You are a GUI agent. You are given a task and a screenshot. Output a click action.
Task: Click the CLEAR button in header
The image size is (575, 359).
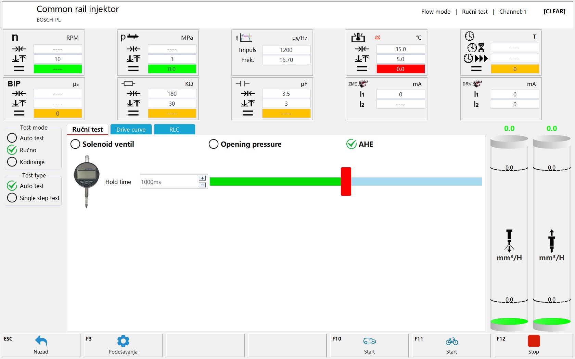point(554,12)
